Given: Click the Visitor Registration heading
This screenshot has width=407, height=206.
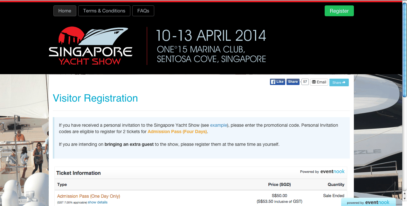Looking at the screenshot, I should pyautogui.click(x=95, y=98).
